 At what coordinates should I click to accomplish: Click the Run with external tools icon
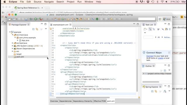pos(40,19)
